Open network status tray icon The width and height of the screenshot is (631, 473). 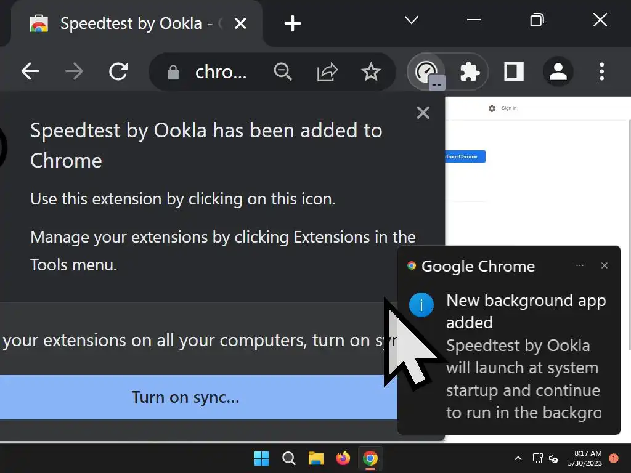pyautogui.click(x=537, y=458)
